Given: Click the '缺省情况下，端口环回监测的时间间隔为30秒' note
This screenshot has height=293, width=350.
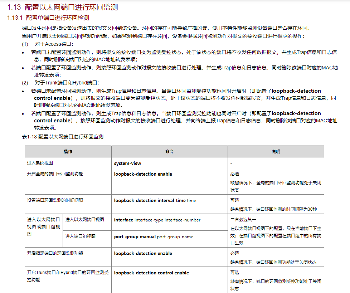Looking at the screenshot, I should tap(273, 209).
